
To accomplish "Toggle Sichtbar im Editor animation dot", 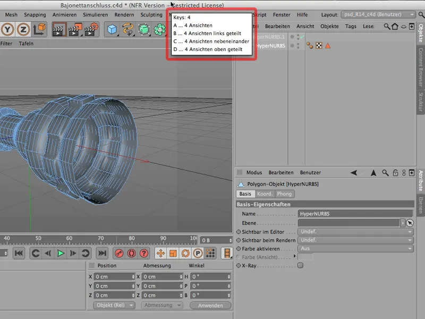I will 239,232.
